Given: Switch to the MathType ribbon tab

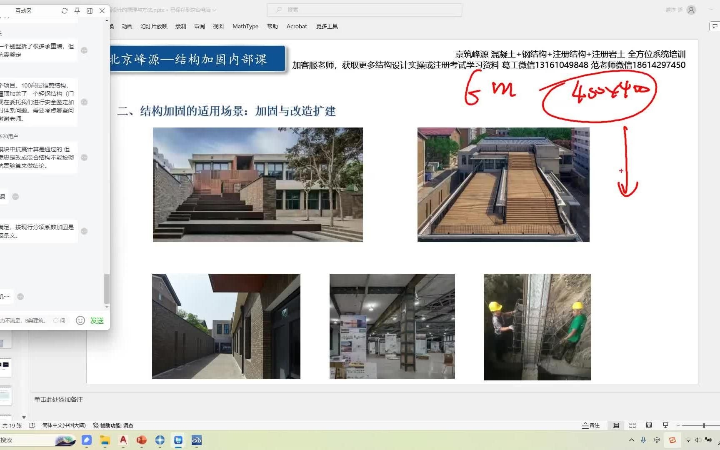Looking at the screenshot, I should 245,26.
